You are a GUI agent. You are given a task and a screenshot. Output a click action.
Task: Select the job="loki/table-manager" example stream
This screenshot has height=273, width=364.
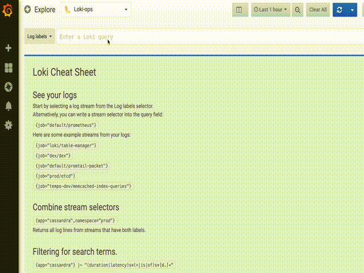pos(66,146)
